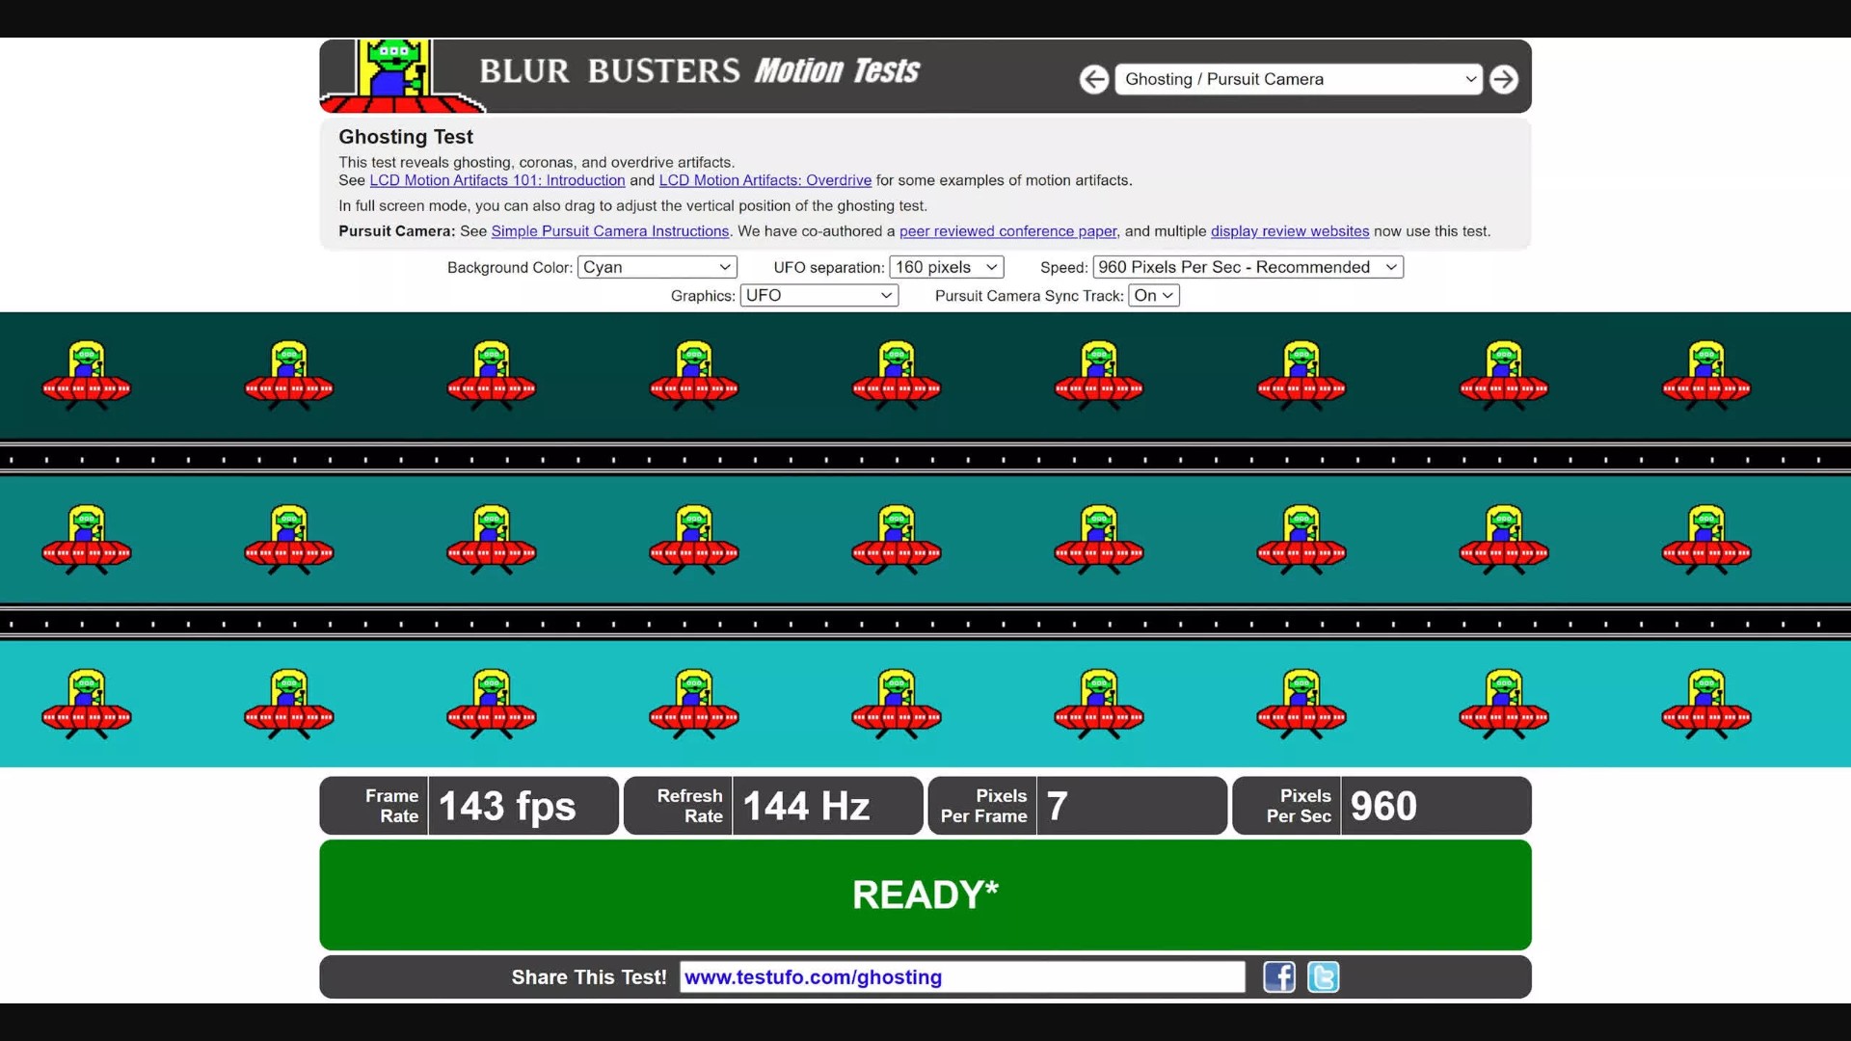Open LCD Motion Artifacts 101: Introduction link
Image resolution: width=1851 pixels, height=1041 pixels.
click(497, 180)
